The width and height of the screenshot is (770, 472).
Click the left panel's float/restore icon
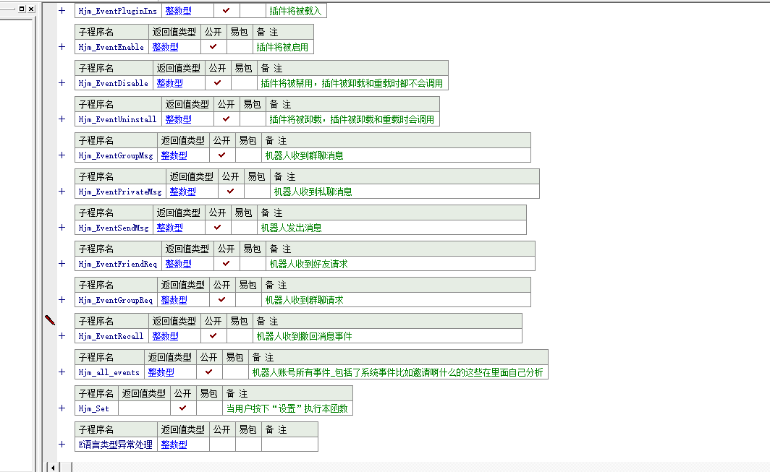[22, 9]
